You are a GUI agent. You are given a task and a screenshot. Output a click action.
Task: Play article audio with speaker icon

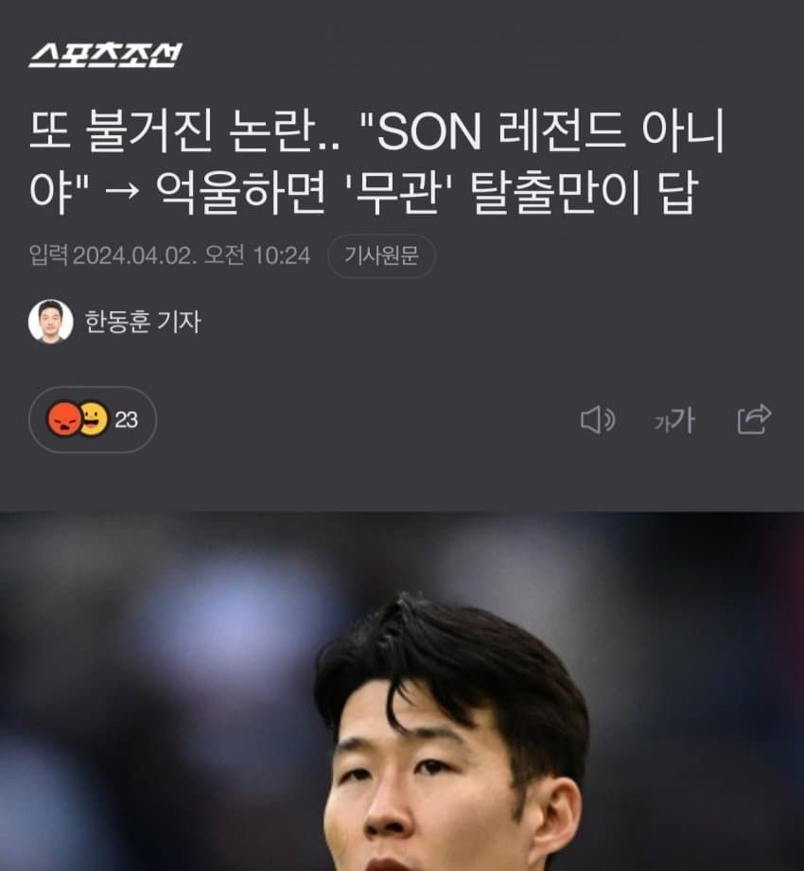(597, 420)
